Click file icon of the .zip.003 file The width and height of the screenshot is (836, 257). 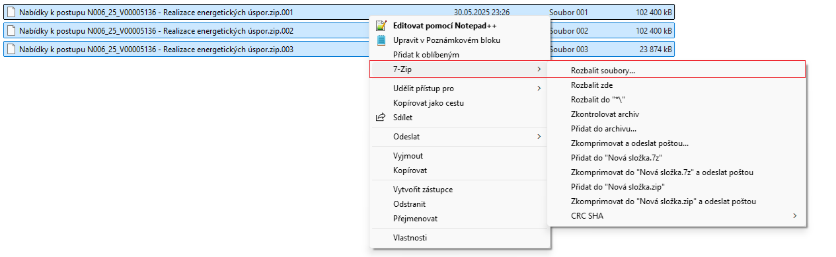click(x=11, y=50)
